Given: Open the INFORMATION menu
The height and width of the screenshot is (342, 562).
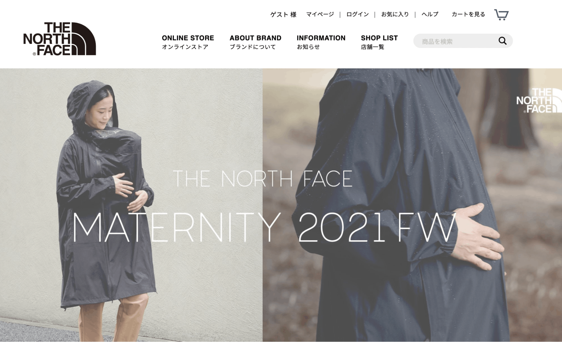Looking at the screenshot, I should tap(321, 42).
